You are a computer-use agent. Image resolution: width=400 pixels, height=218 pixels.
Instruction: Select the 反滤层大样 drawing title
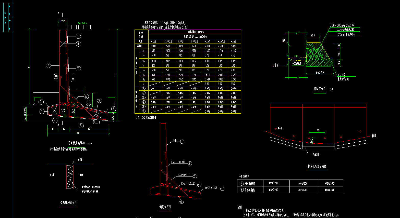click(320, 89)
